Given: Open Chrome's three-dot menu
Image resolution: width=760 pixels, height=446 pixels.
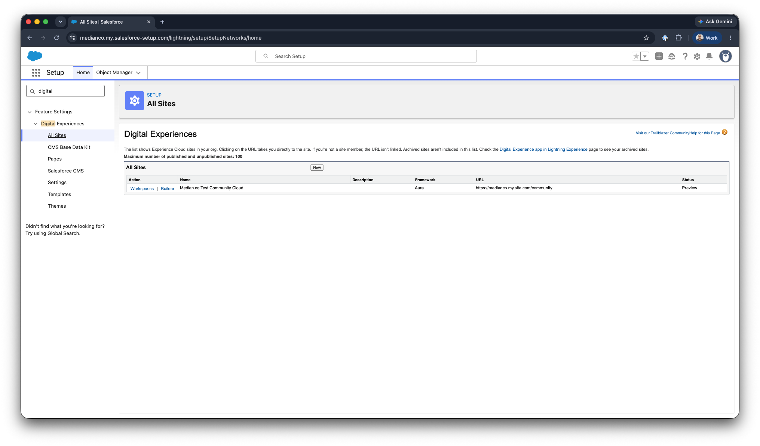Looking at the screenshot, I should [730, 38].
